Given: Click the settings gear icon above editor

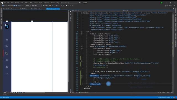Looking at the screenshot, I should point(173,9).
